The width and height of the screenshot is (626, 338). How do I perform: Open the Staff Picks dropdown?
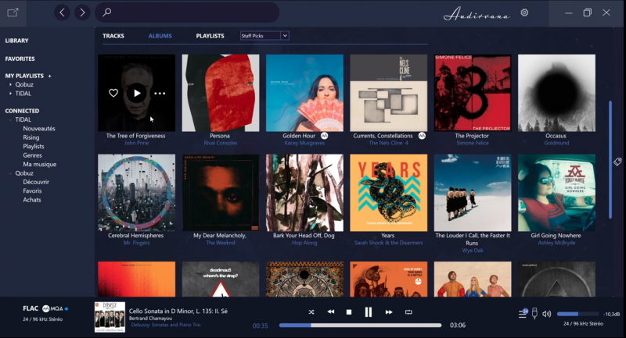coord(264,36)
